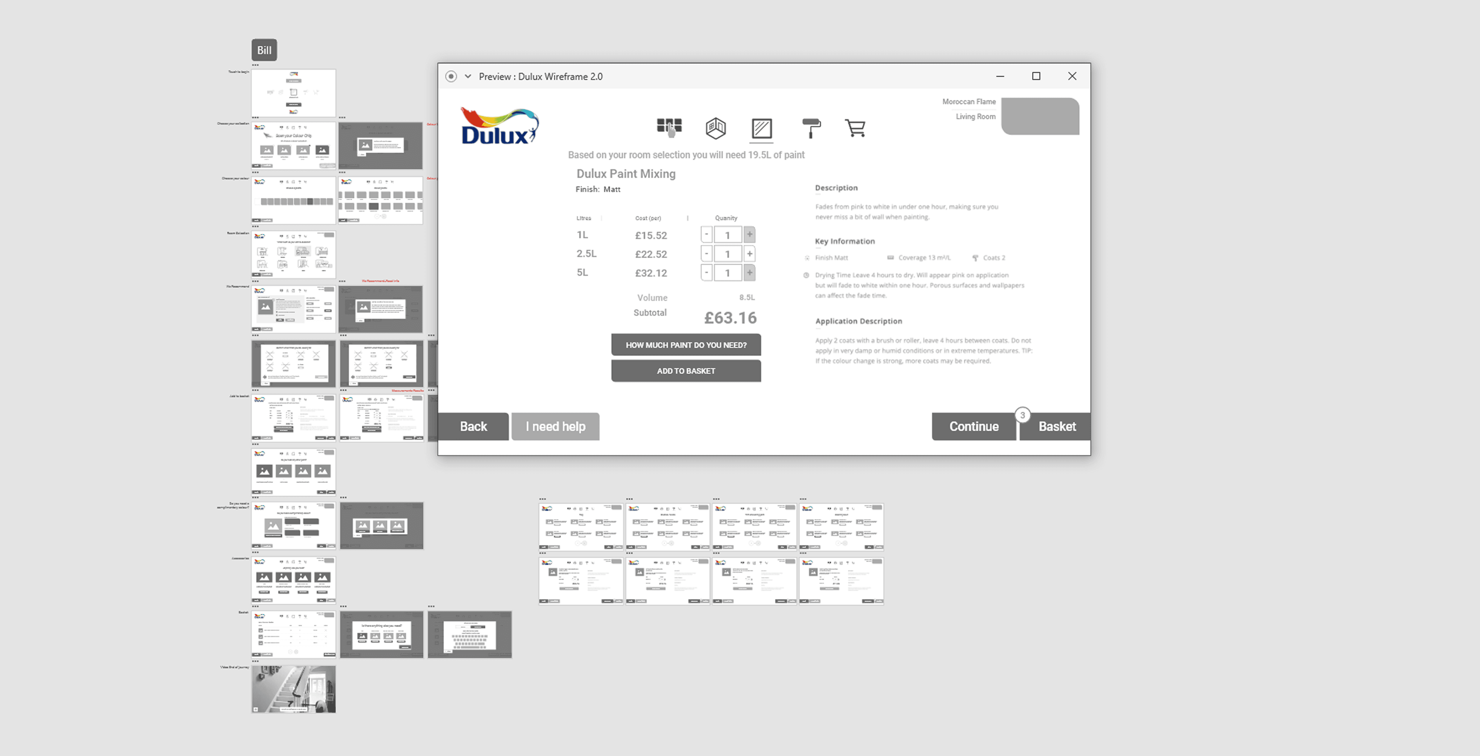
Task: Open the shopping cart icon
Action: point(855,127)
